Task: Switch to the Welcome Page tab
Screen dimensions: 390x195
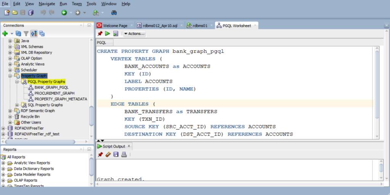Action: [x=115, y=25]
